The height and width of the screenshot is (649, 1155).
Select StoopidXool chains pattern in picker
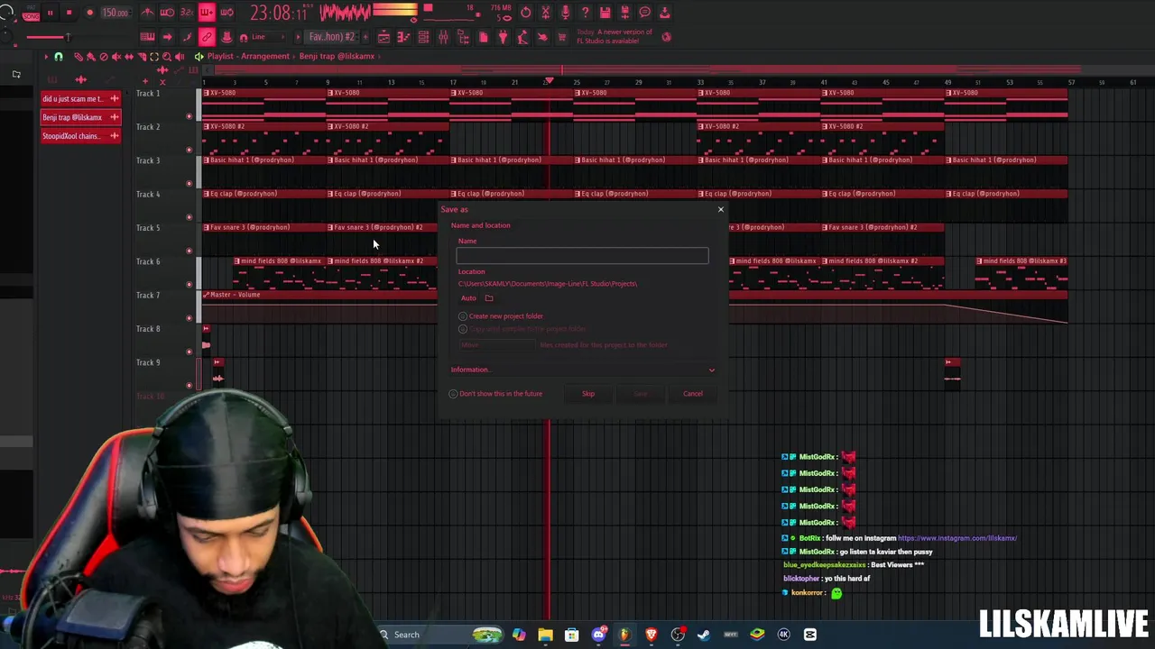[x=80, y=136]
